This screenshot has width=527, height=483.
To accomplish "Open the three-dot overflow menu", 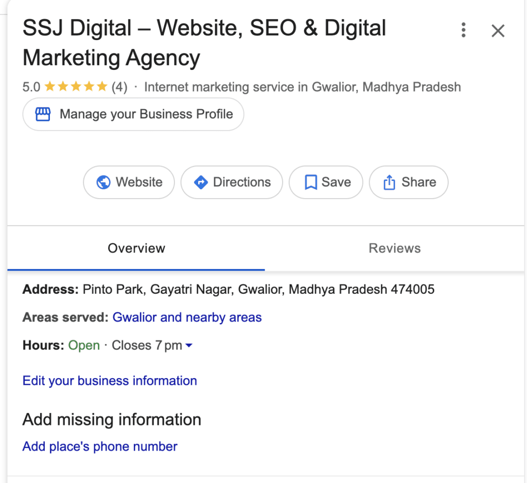I will click(463, 30).
